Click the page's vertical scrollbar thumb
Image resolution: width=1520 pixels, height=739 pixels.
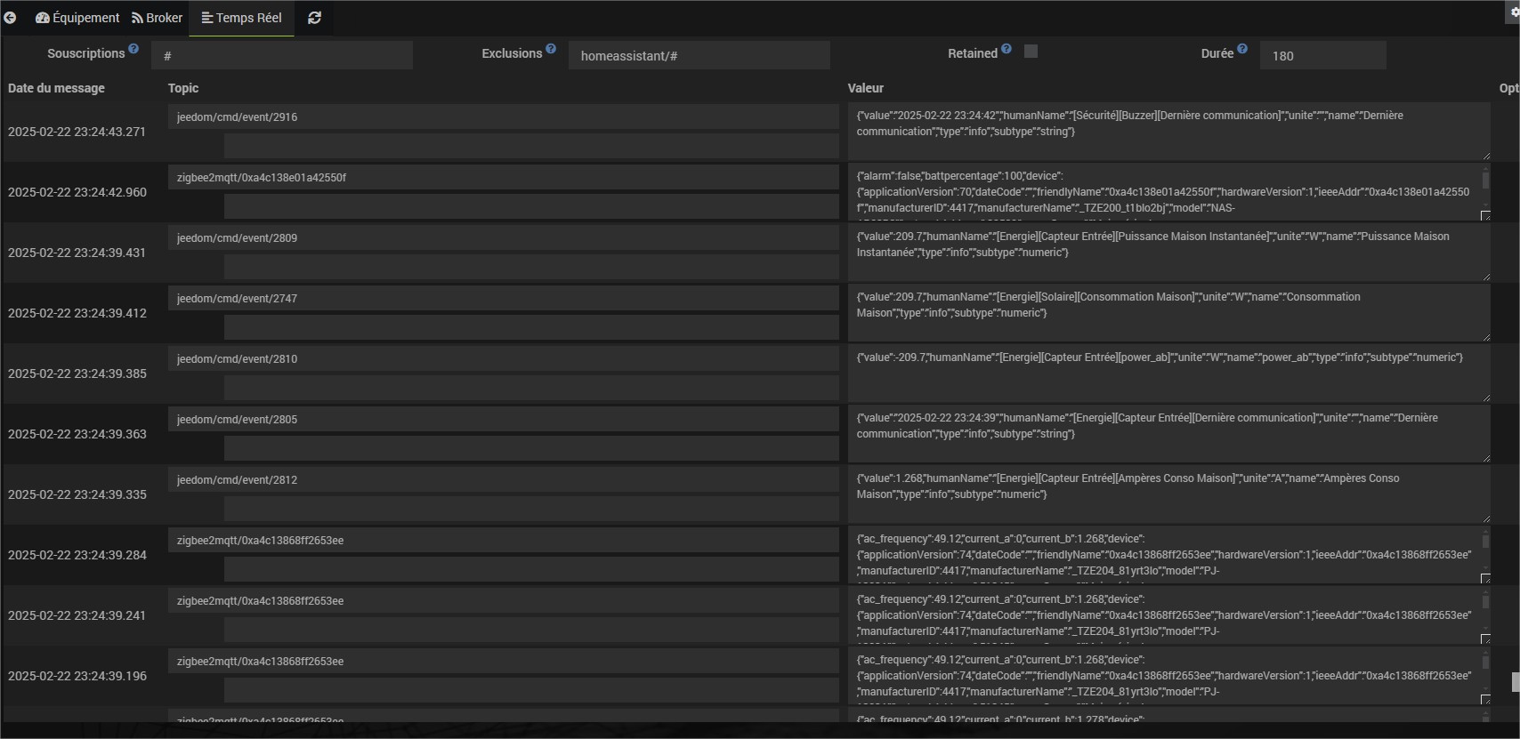1515,682
